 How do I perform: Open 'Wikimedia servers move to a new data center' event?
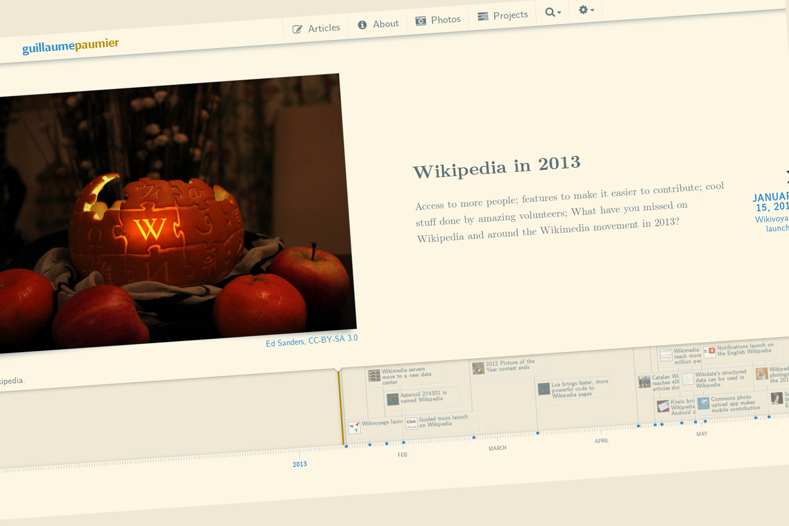404,375
